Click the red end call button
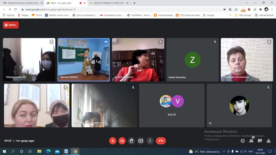 point(161,141)
